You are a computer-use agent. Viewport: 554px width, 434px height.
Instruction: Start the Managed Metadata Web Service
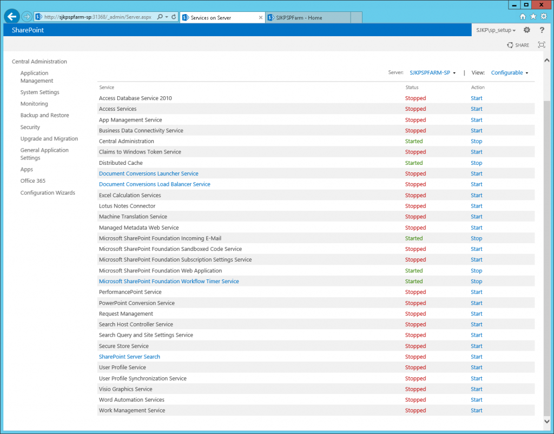tap(476, 228)
